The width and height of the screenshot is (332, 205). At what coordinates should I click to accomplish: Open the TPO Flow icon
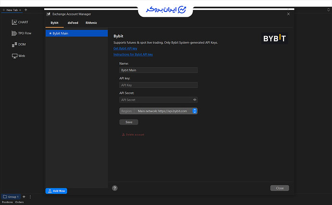pos(14,34)
